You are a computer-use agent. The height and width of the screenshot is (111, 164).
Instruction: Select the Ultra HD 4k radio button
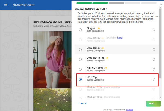click(80, 50)
